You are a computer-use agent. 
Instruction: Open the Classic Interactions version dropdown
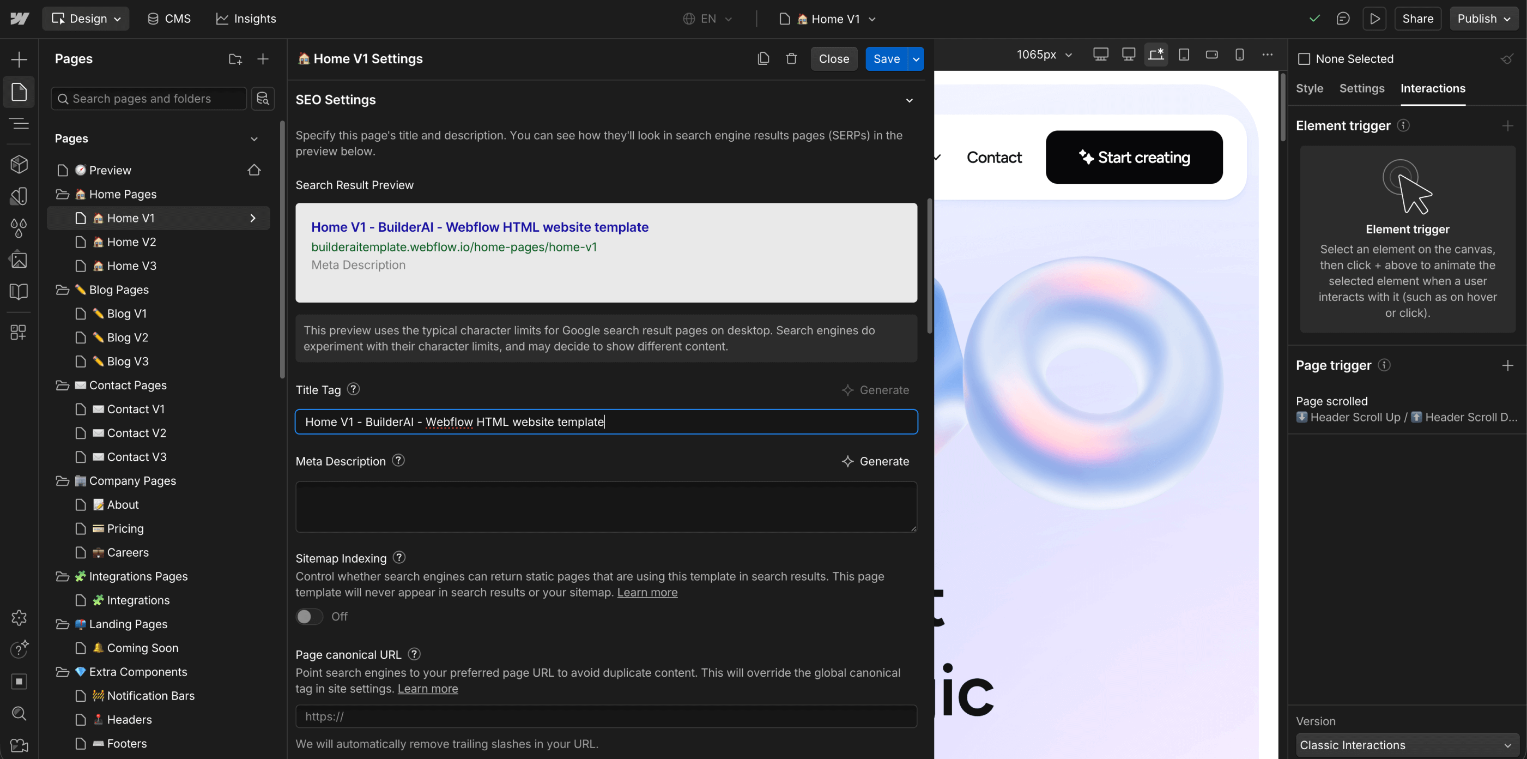coord(1407,745)
